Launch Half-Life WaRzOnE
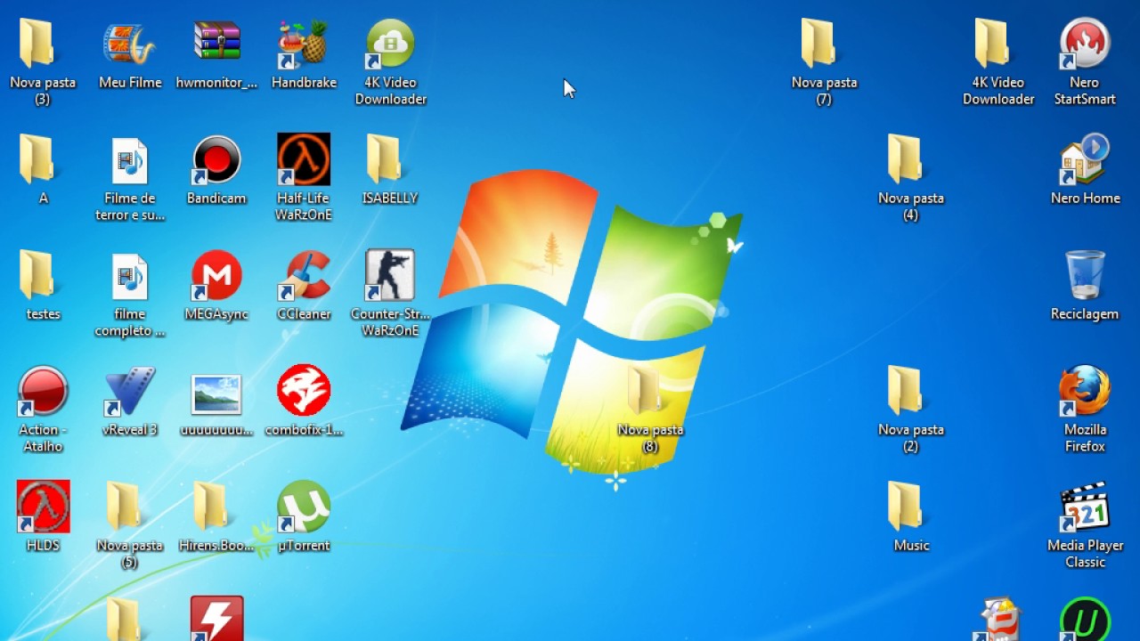Screen dimensions: 1140x641 tap(303, 160)
